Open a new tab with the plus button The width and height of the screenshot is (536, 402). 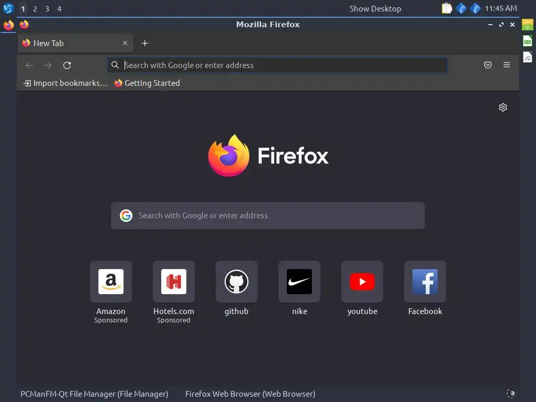point(144,43)
